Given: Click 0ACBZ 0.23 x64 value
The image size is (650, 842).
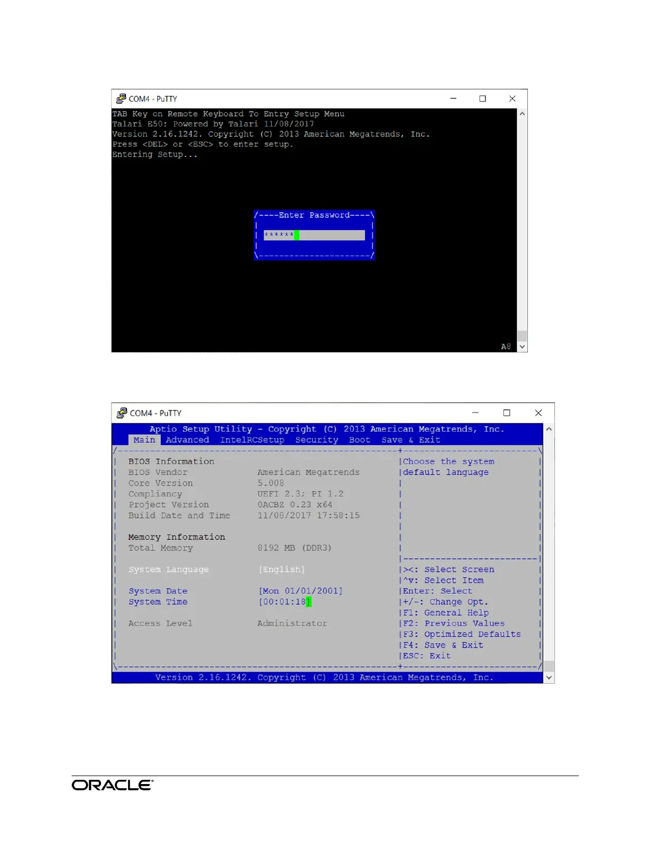Looking at the screenshot, I should pos(295,504).
